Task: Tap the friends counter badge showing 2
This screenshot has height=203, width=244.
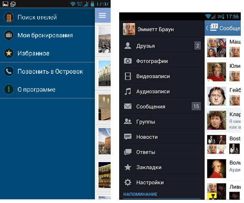Action: [197, 45]
